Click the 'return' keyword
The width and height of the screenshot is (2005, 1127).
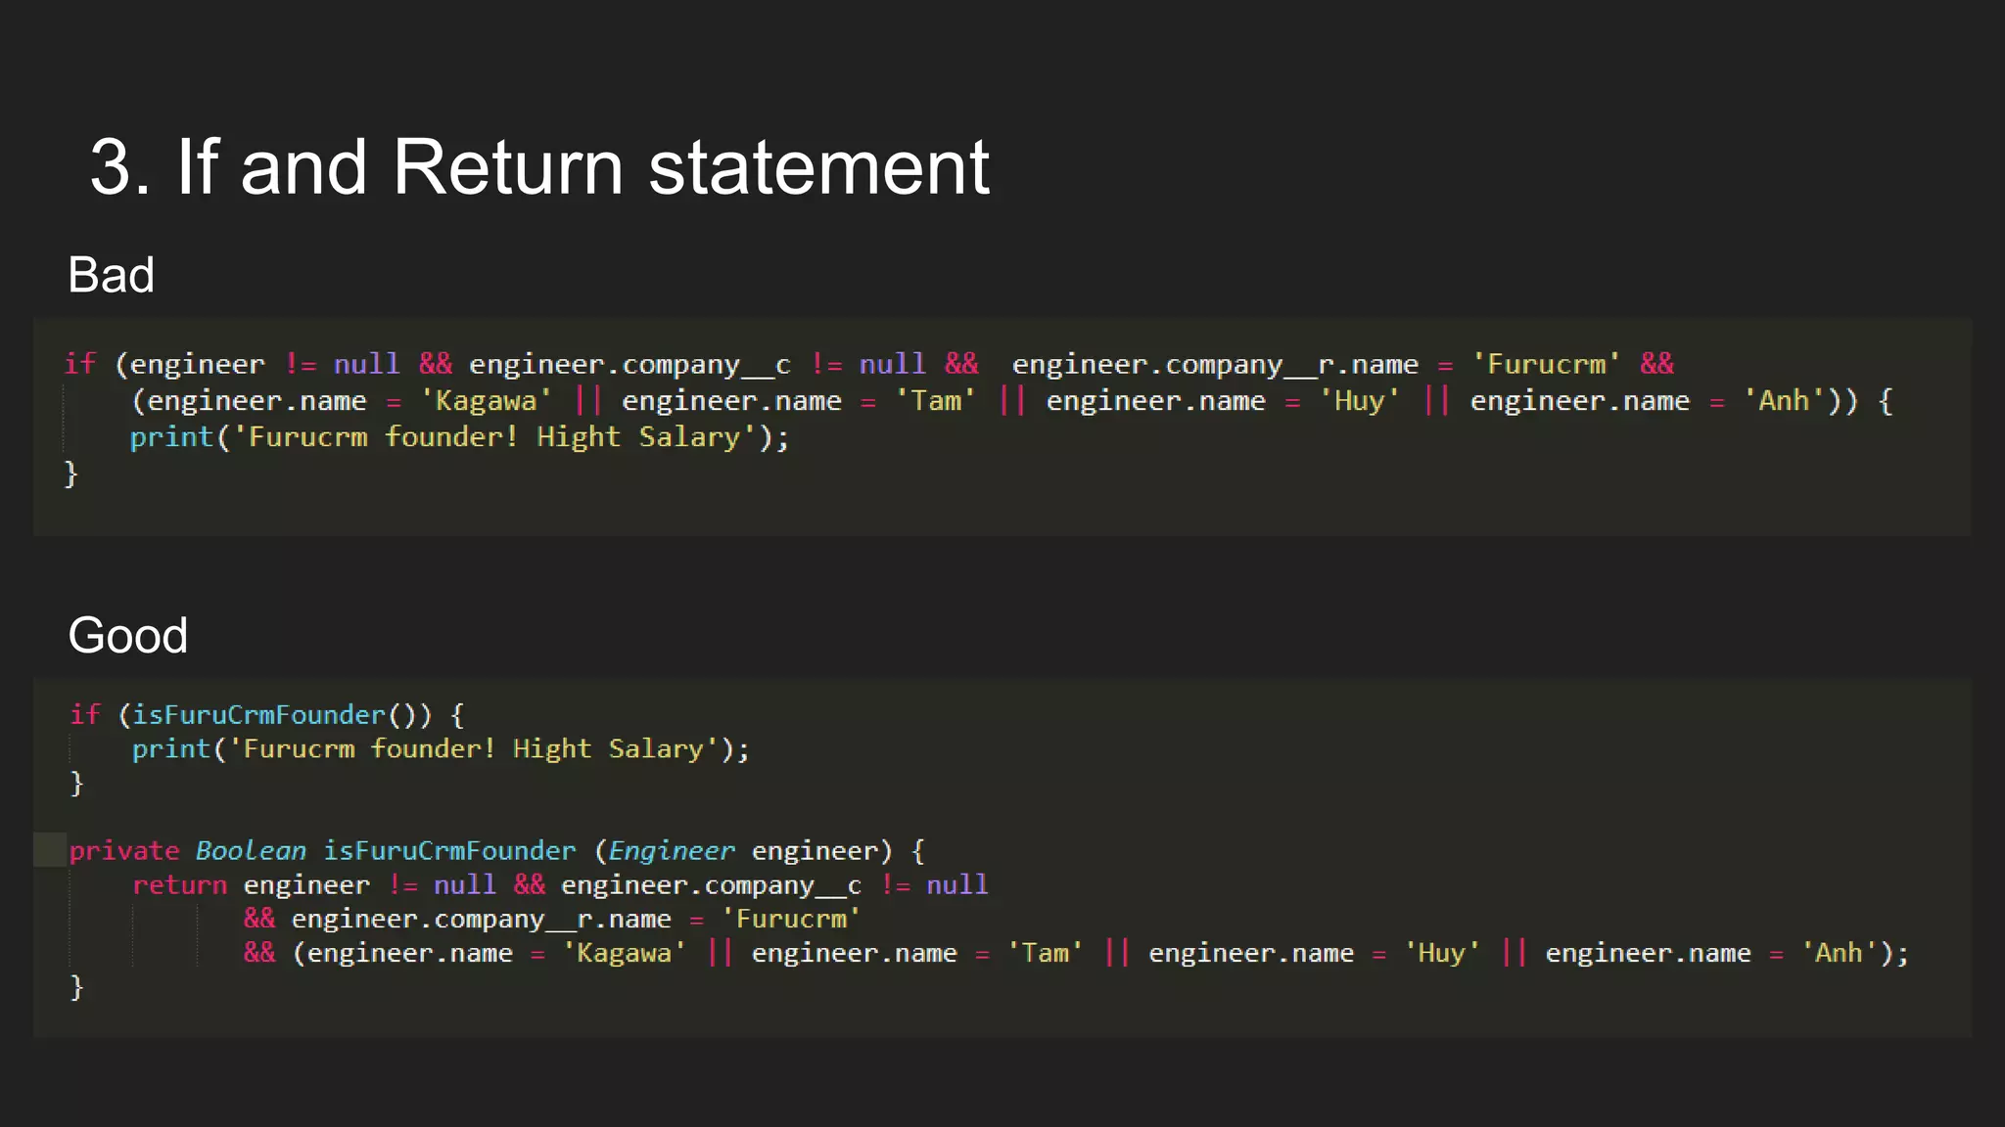179,884
